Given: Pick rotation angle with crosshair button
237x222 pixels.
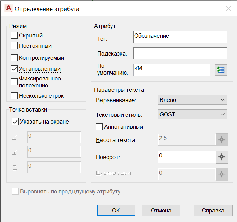Looking at the screenshot, I should pos(222,157).
